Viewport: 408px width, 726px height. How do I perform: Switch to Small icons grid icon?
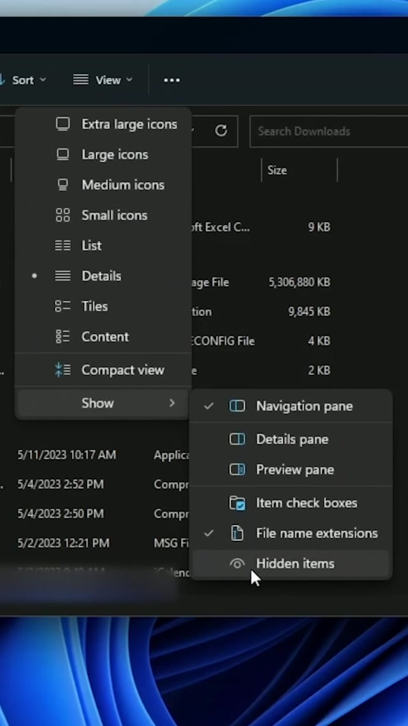tap(62, 215)
